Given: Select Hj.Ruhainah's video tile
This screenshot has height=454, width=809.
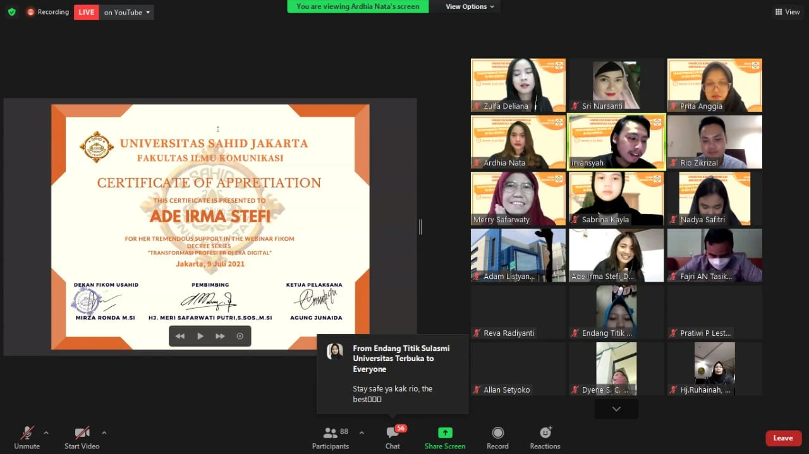Looking at the screenshot, I should (x=715, y=369).
